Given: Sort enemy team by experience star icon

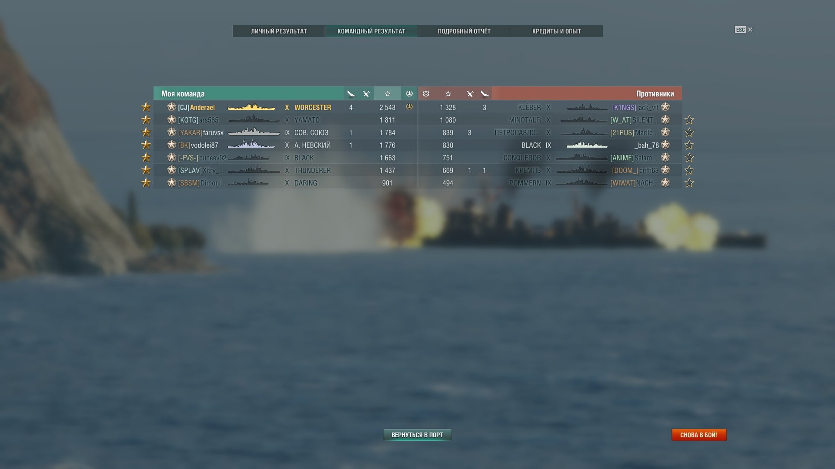Looking at the screenshot, I should (448, 93).
